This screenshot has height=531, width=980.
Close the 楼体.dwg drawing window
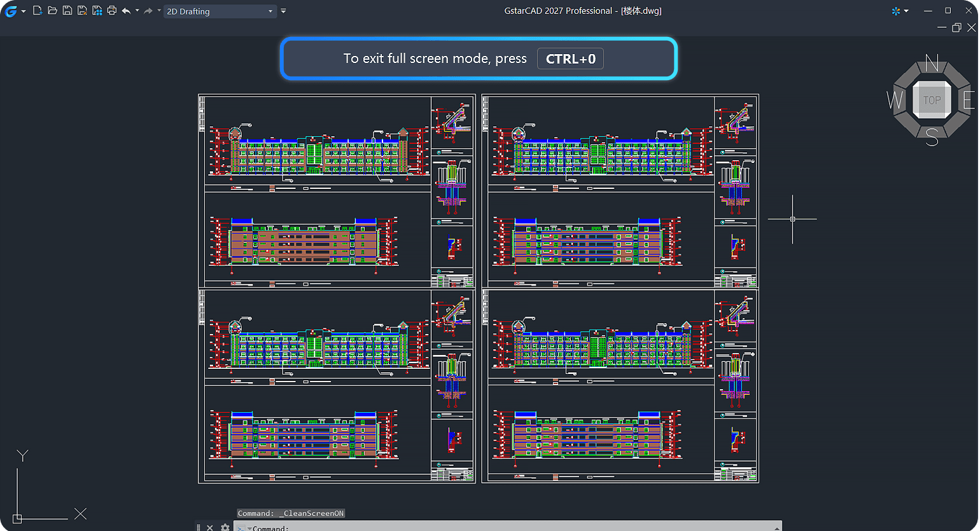971,28
